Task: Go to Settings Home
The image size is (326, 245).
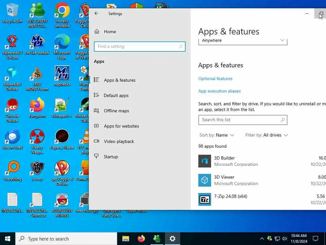Action: tap(139, 32)
